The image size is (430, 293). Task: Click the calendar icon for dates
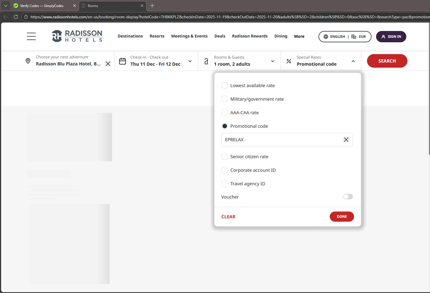pyautogui.click(x=122, y=61)
